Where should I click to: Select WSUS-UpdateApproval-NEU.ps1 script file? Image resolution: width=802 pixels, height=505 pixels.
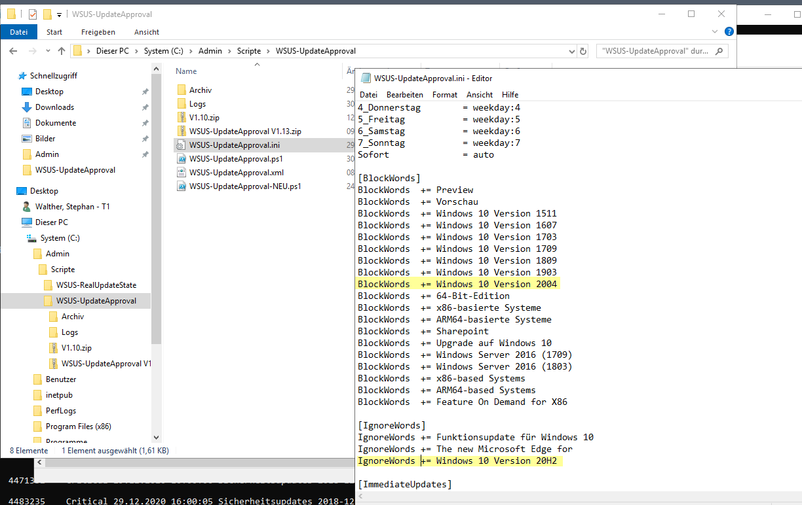coord(245,186)
